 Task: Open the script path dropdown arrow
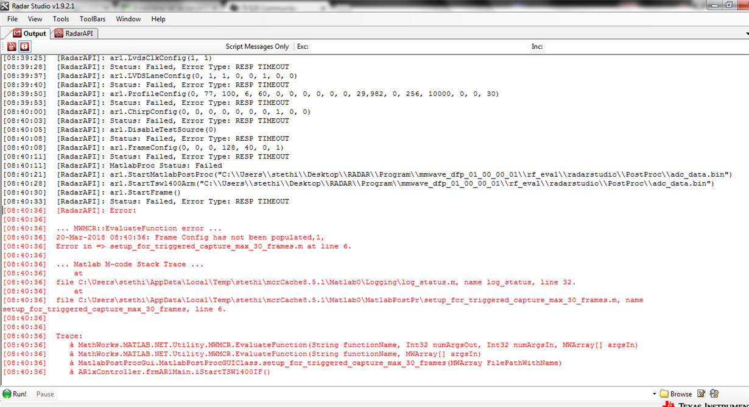pos(655,394)
